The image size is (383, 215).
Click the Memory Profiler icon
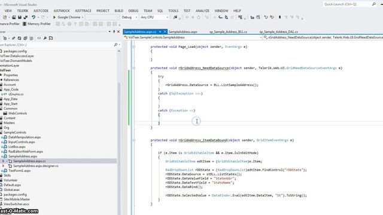click(x=25, y=24)
